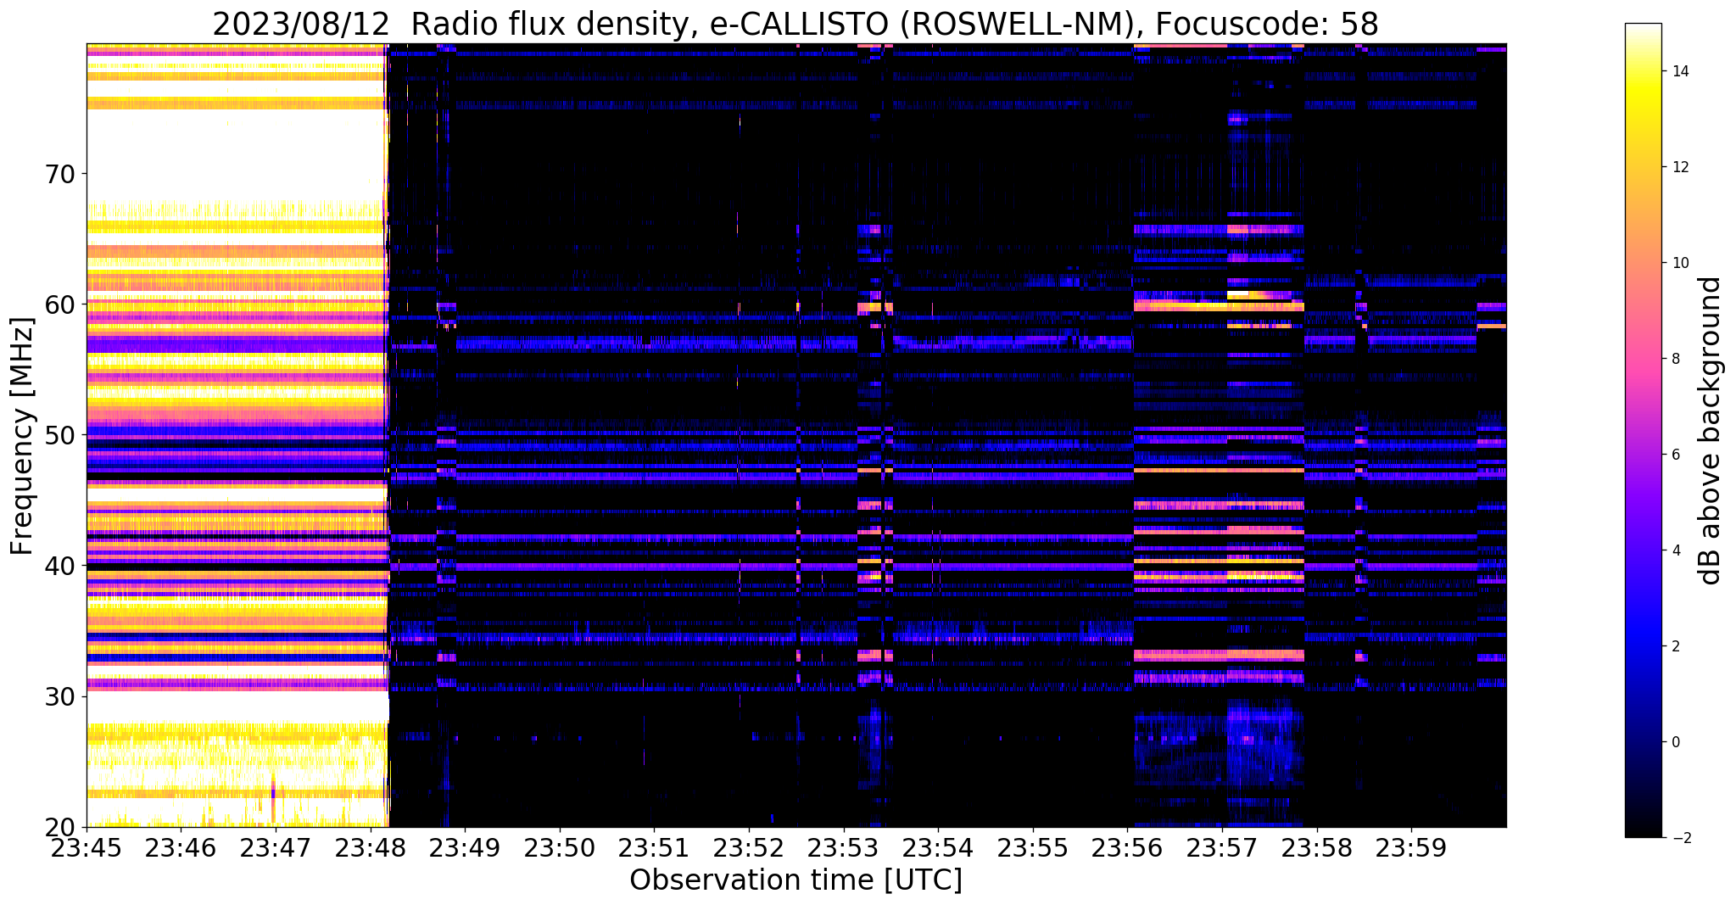Select the 23:45 time tick label
The image size is (1736, 905).
point(87,847)
